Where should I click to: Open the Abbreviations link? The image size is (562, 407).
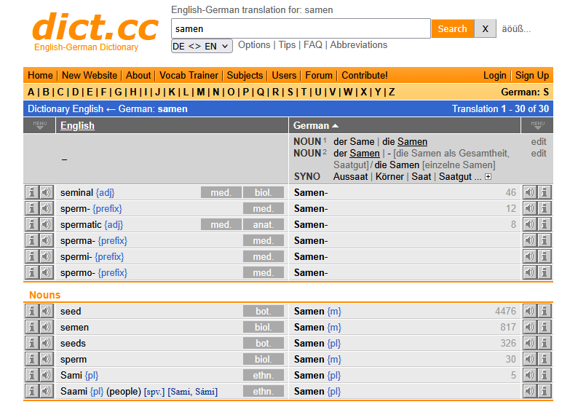pos(358,45)
